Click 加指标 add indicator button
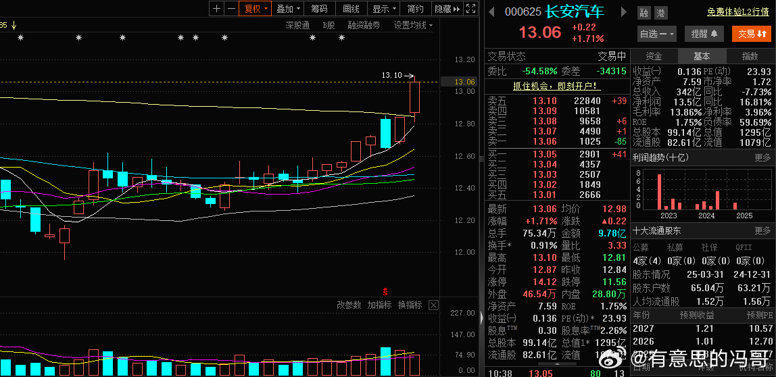The width and height of the screenshot is (776, 377). [x=379, y=305]
